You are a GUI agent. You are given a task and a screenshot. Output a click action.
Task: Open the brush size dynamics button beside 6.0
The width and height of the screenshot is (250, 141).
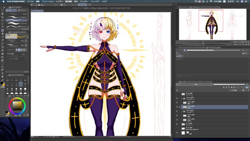pos(26,41)
